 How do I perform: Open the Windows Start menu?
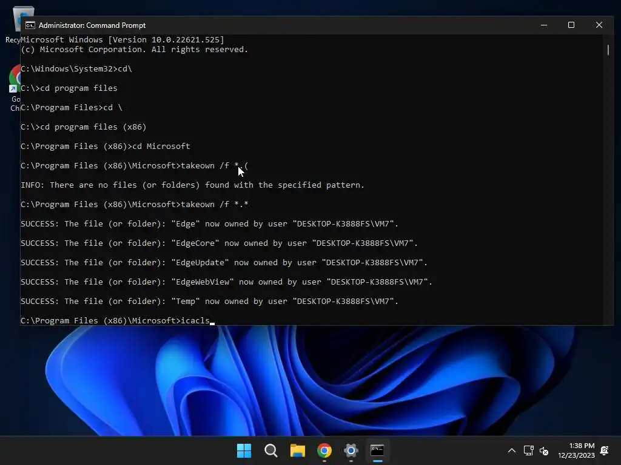pyautogui.click(x=244, y=450)
